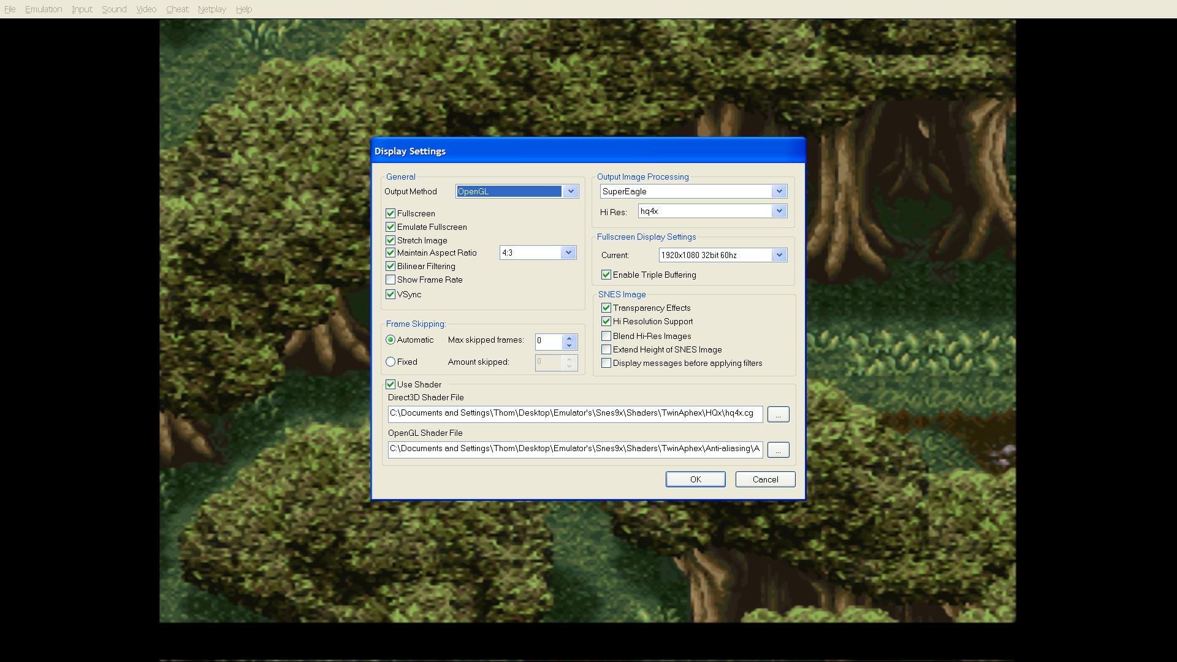The image size is (1177, 662).
Task: Select Automatic frame skipping
Action: [x=390, y=340]
